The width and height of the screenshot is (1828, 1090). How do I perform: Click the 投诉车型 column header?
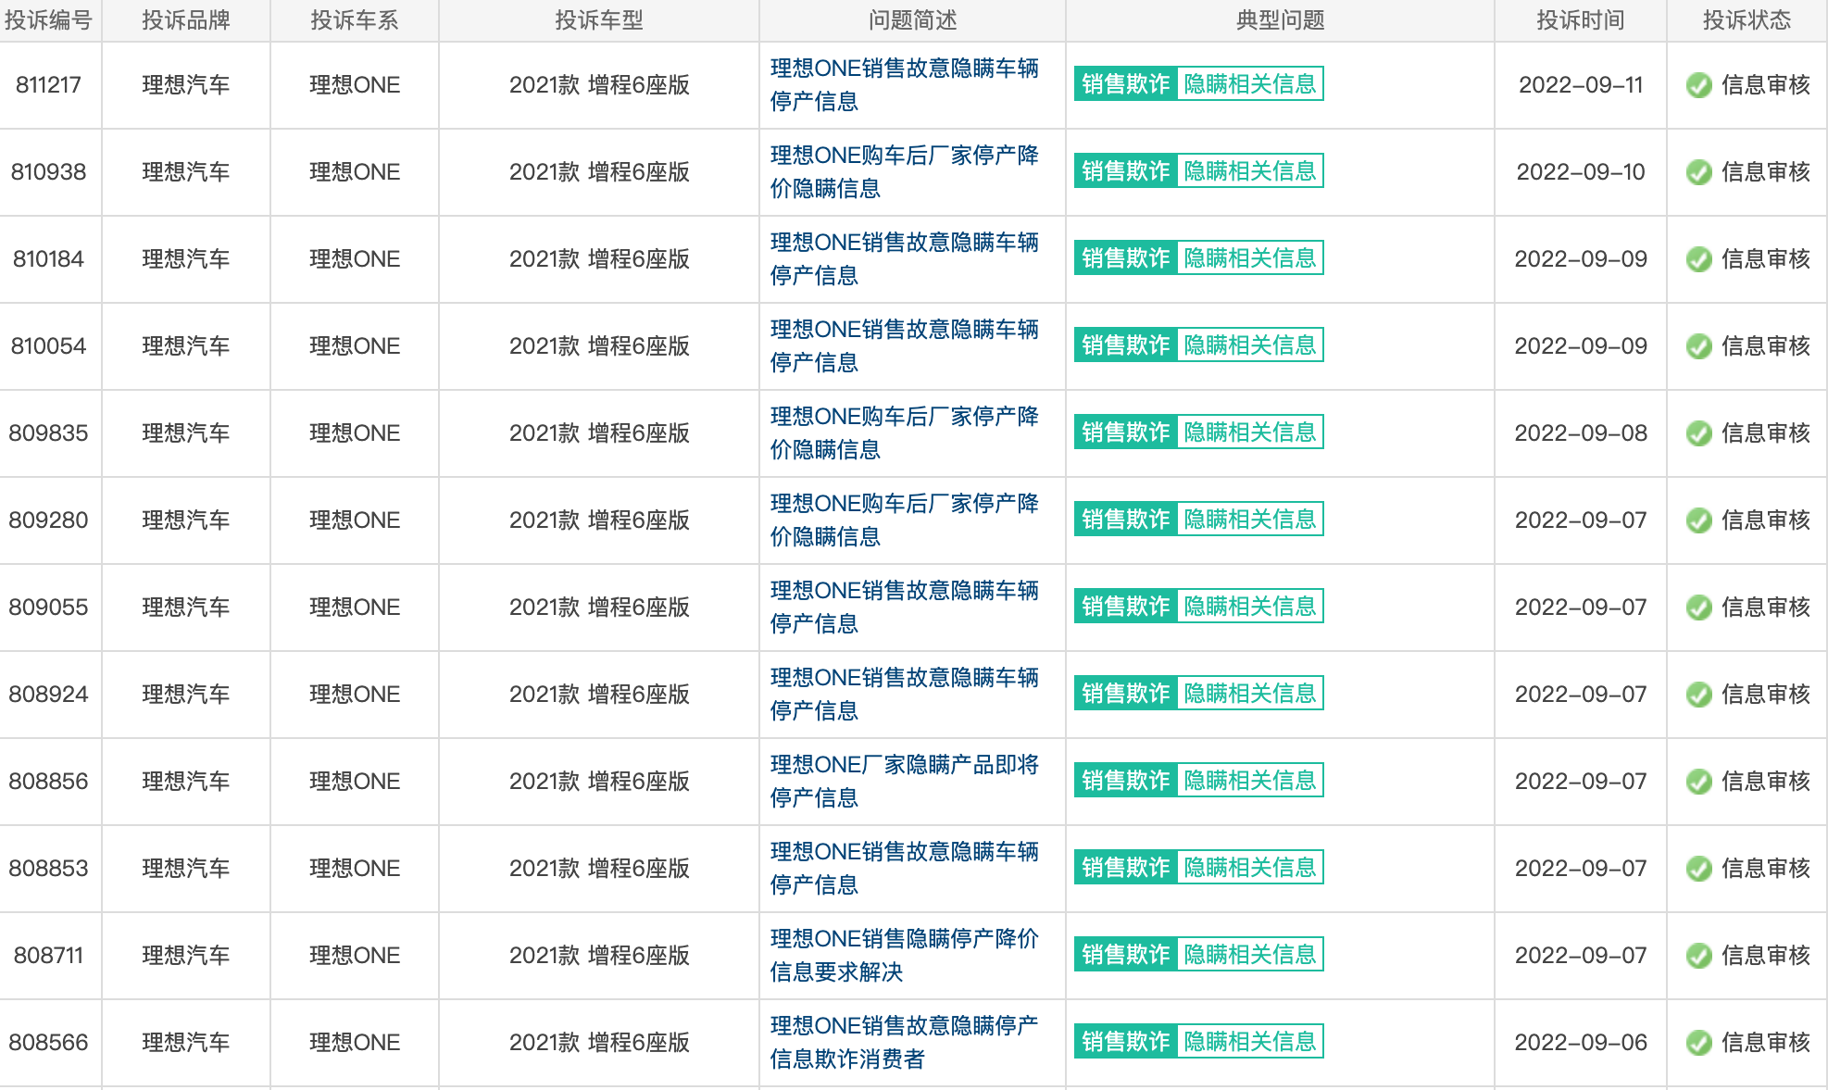(x=599, y=20)
